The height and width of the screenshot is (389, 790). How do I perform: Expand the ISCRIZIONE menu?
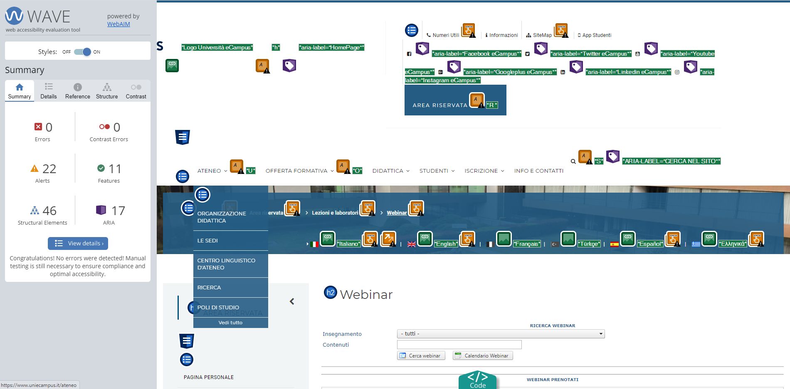tap(484, 171)
